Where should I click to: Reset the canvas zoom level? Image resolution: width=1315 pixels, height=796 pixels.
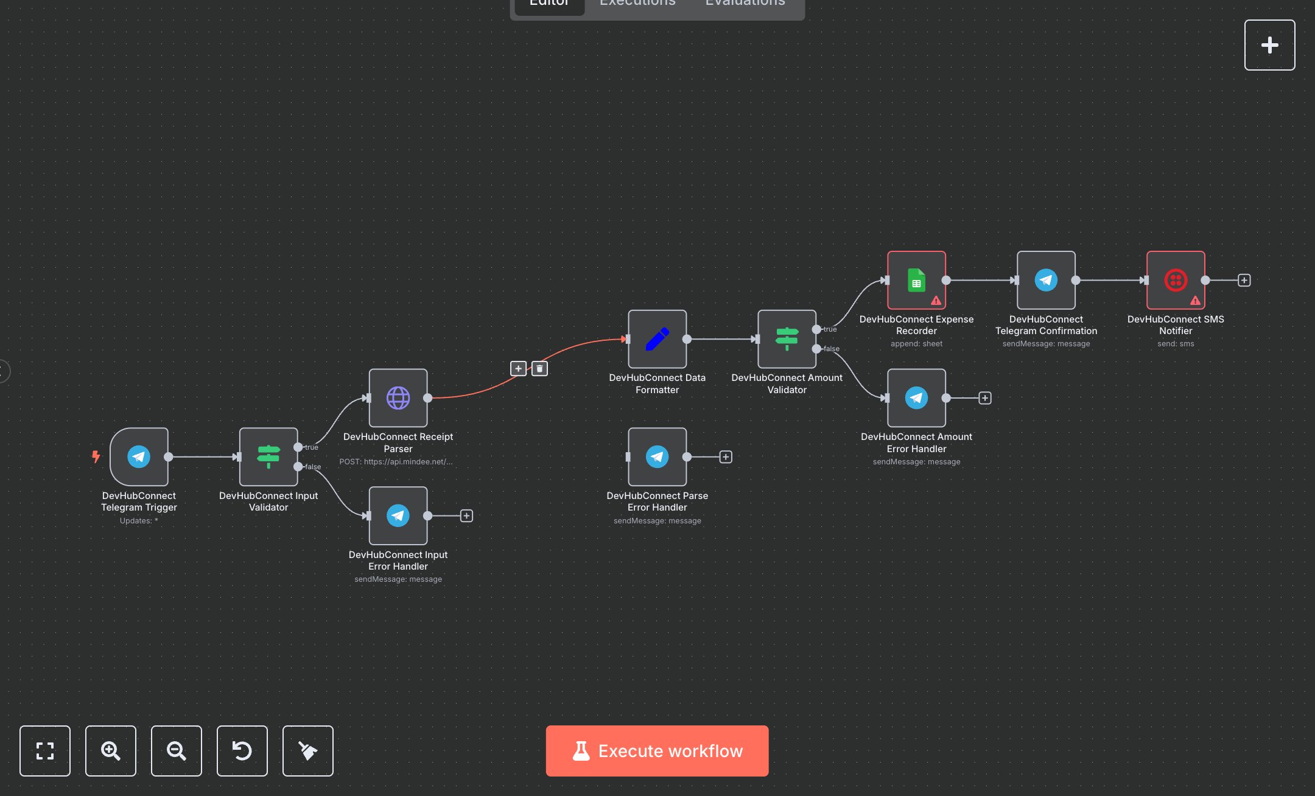point(242,750)
